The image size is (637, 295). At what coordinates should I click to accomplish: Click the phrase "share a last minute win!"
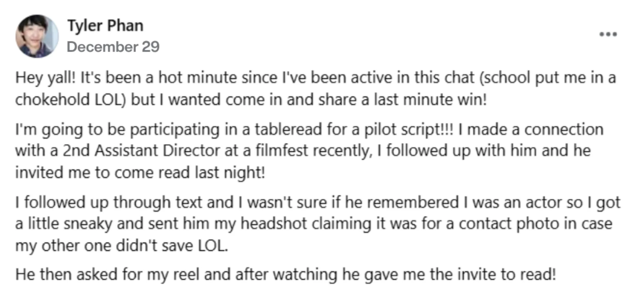point(403,100)
